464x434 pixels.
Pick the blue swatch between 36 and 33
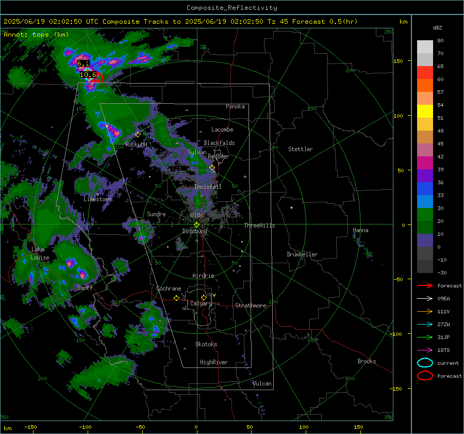point(425,189)
